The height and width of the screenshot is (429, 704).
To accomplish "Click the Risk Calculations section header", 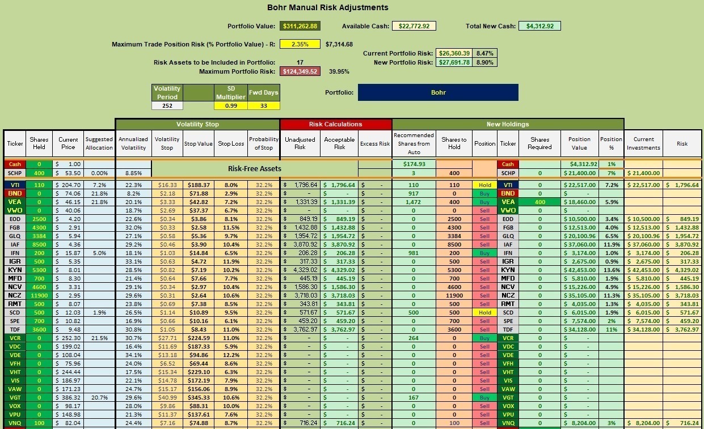I will click(x=335, y=124).
